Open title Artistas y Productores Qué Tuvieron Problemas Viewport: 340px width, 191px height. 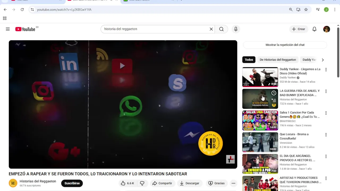(x=300, y=180)
